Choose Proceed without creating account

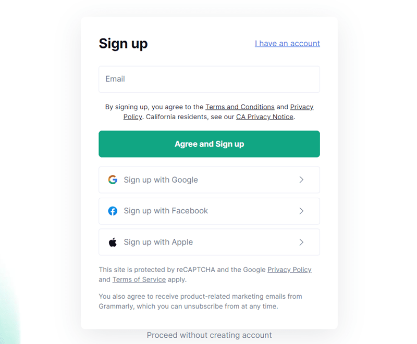(x=209, y=335)
